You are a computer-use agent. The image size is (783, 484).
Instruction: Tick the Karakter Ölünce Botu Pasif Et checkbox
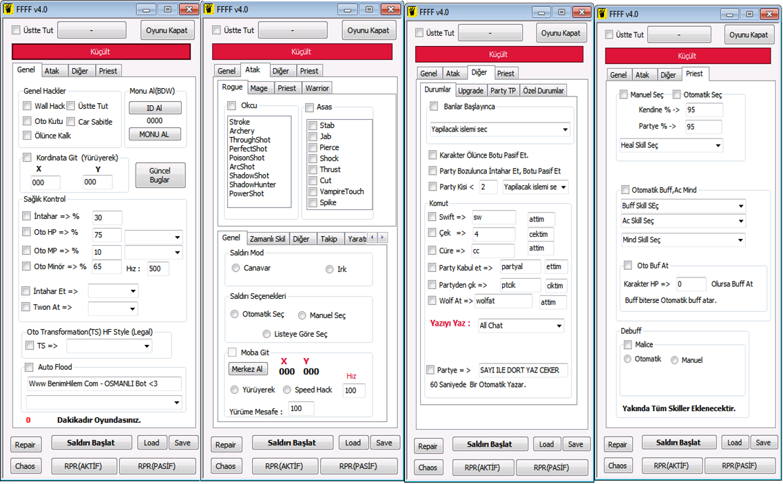[x=433, y=156]
